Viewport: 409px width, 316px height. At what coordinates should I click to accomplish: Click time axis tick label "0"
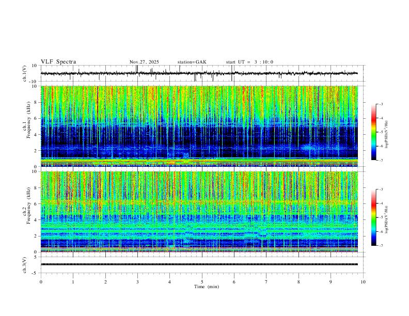[x=41, y=282]
